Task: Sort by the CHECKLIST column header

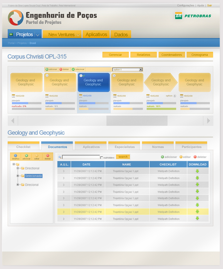Action: [168, 164]
